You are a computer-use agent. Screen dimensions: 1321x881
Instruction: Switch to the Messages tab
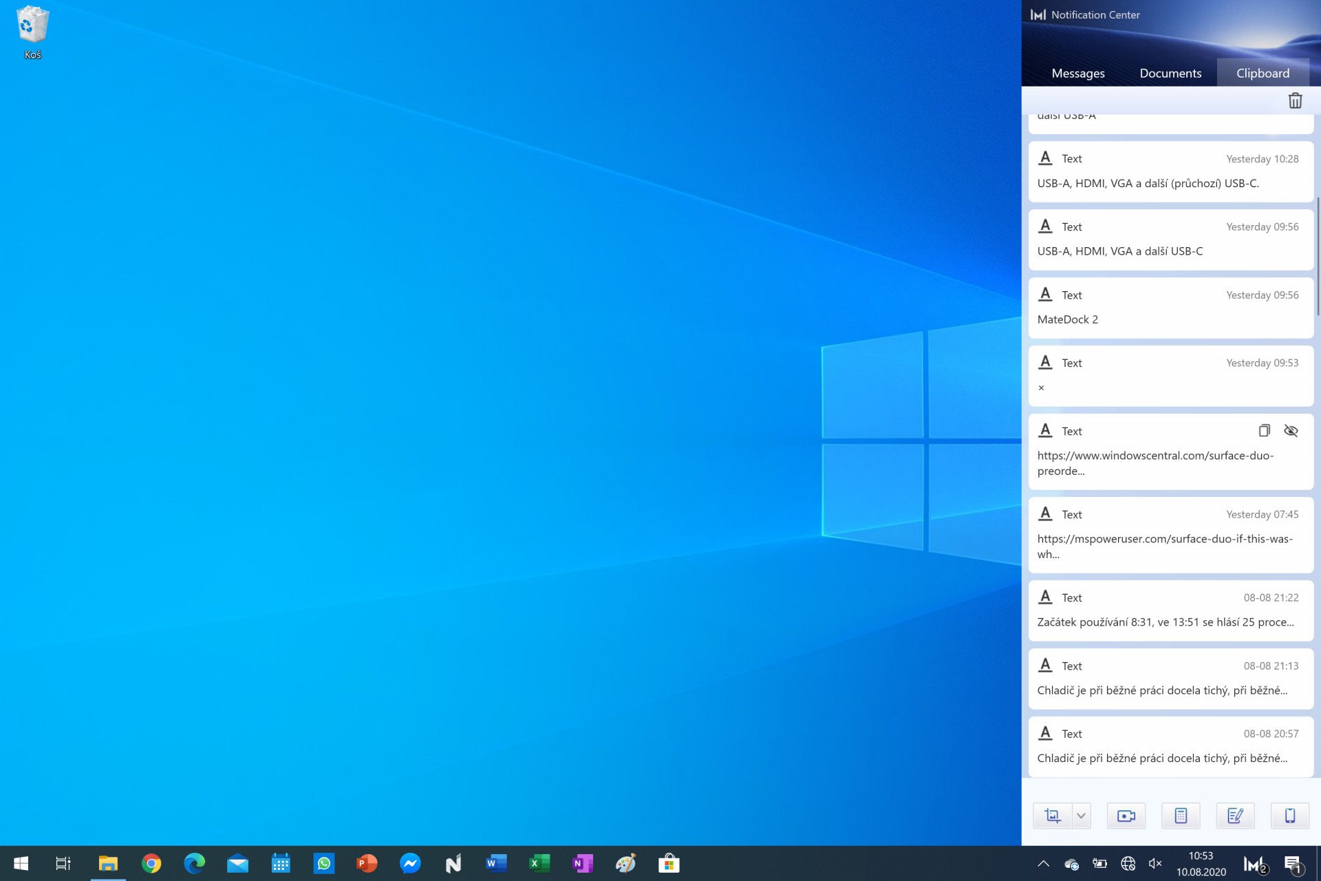[1078, 73]
